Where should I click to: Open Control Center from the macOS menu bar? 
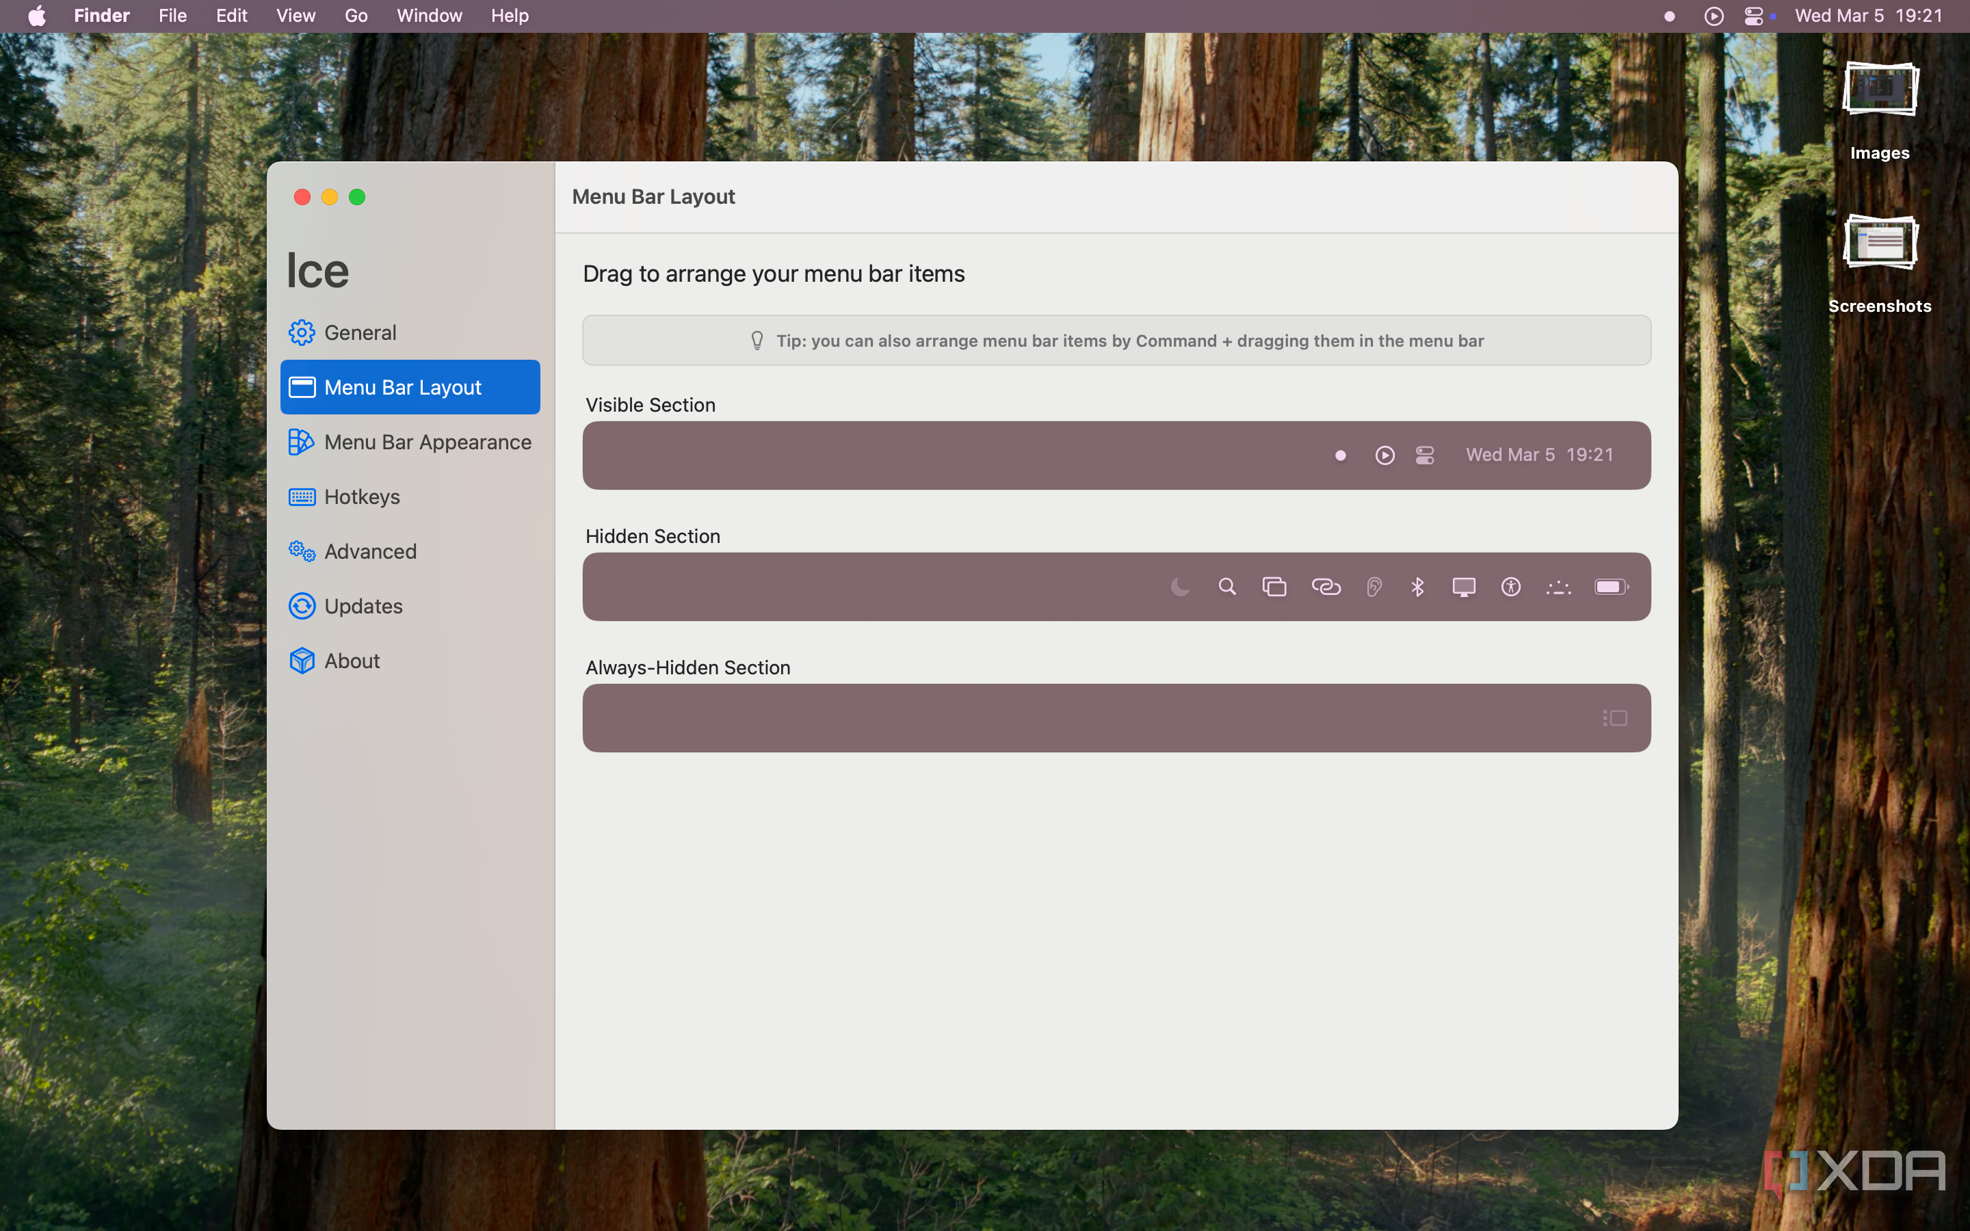pyautogui.click(x=1753, y=16)
